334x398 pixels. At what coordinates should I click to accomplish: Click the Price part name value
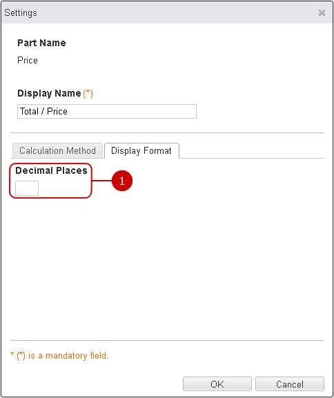coord(28,61)
